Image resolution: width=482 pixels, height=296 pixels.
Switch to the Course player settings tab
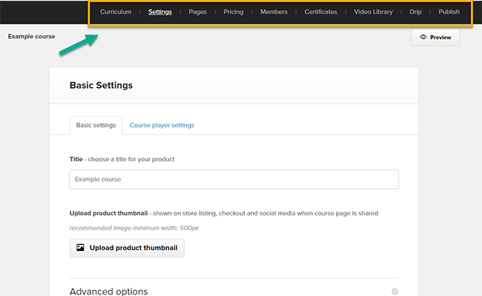(162, 125)
